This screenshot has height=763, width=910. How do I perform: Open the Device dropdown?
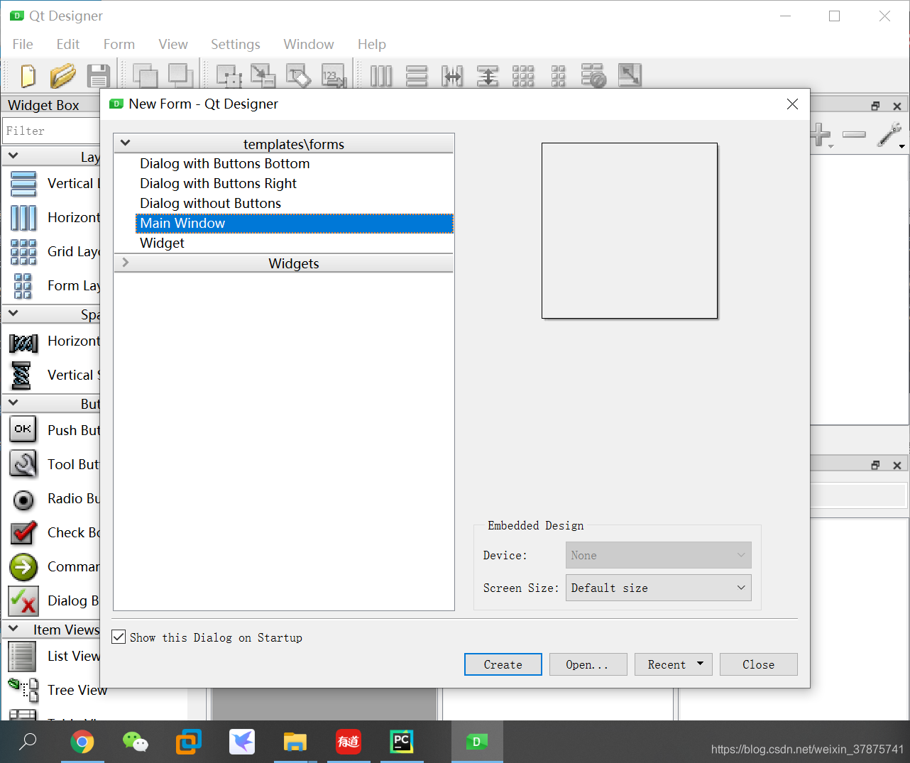tap(658, 555)
